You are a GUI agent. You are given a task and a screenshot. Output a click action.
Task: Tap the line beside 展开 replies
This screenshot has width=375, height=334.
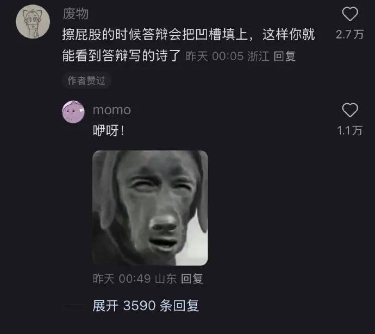pos(73,305)
